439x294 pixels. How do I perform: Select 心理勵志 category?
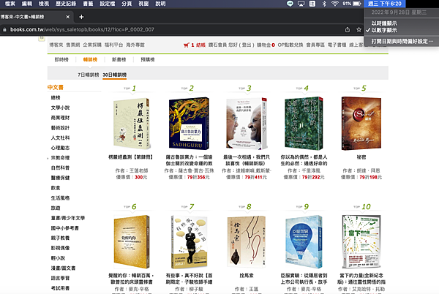coord(60,148)
